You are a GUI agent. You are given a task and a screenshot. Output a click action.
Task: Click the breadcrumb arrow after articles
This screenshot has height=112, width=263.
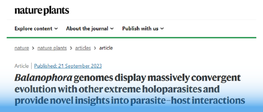click(x=95, y=48)
